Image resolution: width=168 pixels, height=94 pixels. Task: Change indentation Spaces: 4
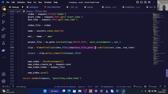[82, 87]
